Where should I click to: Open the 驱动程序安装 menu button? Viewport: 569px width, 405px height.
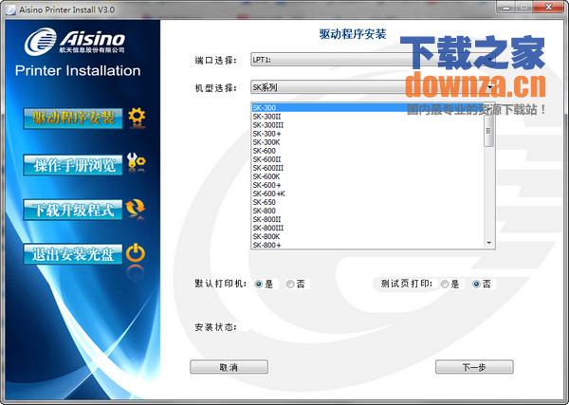73,118
